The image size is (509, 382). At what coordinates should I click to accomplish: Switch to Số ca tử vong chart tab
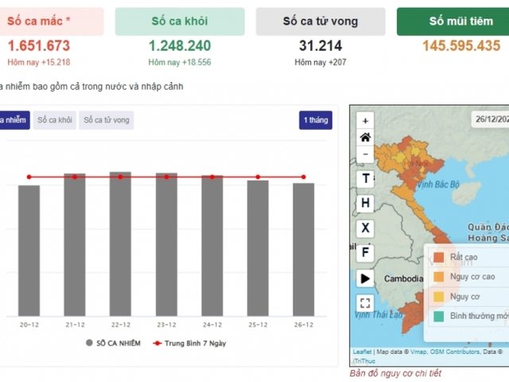point(106,121)
